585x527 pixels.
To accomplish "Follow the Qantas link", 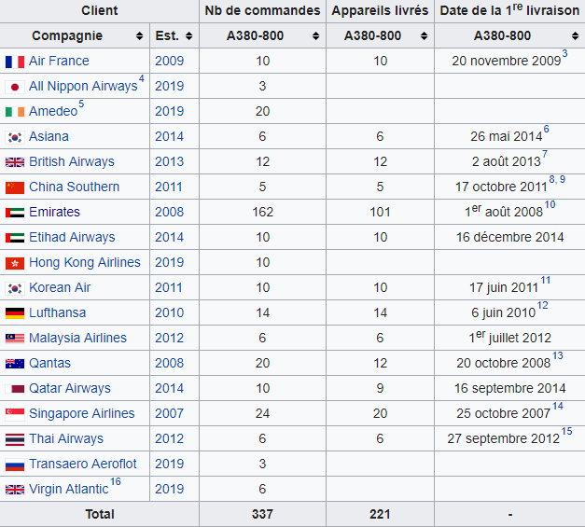I will pos(49,363).
